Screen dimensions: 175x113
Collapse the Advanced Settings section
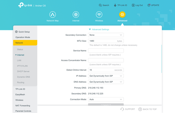coord(99,29)
